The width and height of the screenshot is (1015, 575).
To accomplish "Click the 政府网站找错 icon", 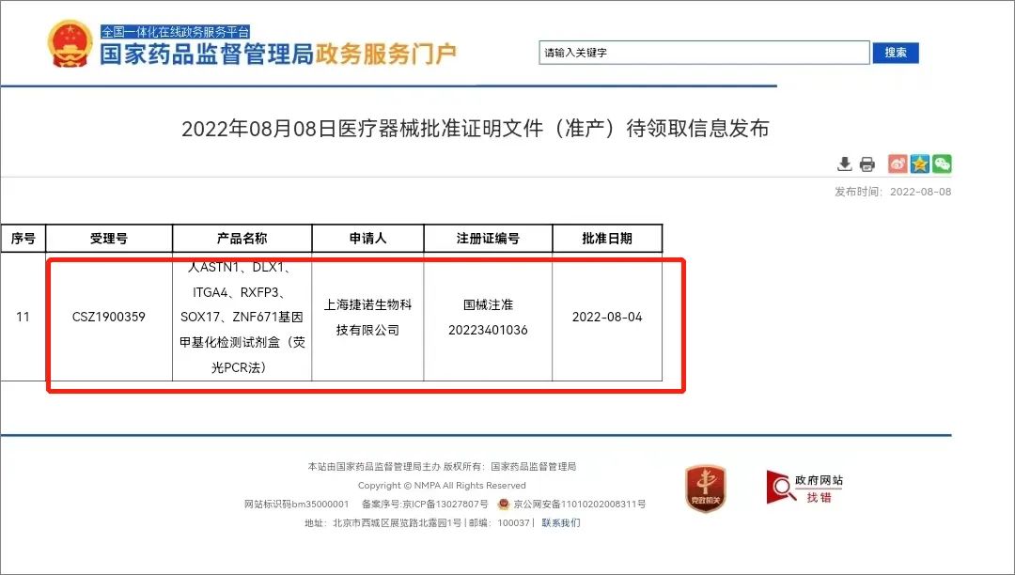I will (804, 487).
